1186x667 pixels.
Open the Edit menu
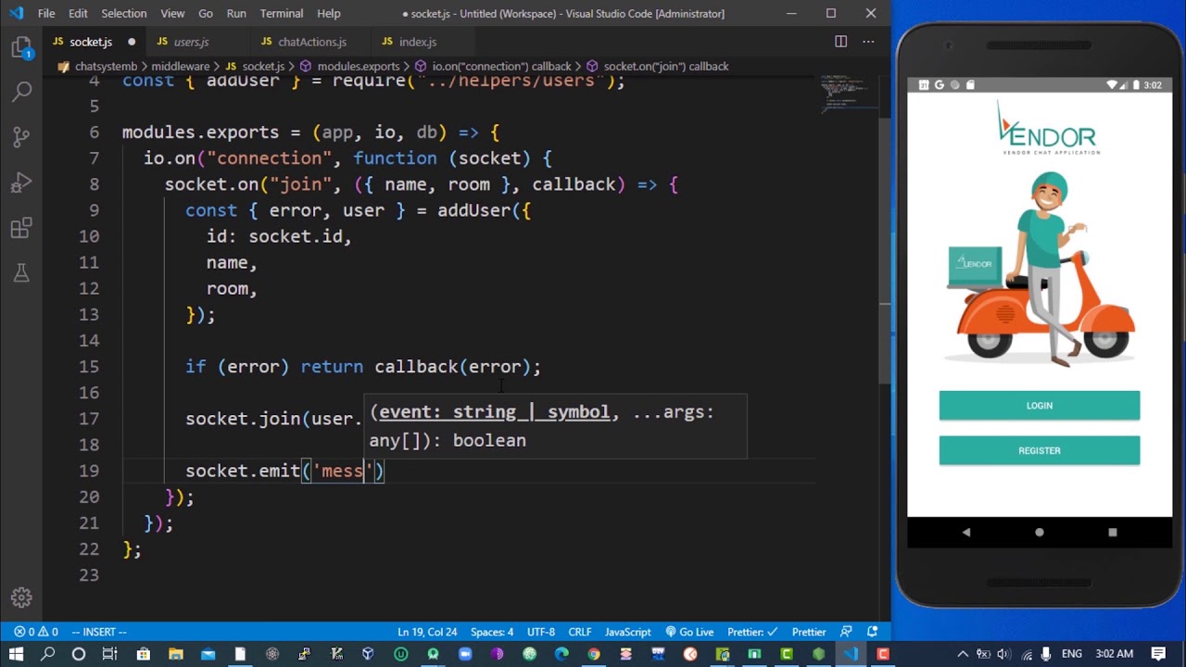tap(78, 14)
